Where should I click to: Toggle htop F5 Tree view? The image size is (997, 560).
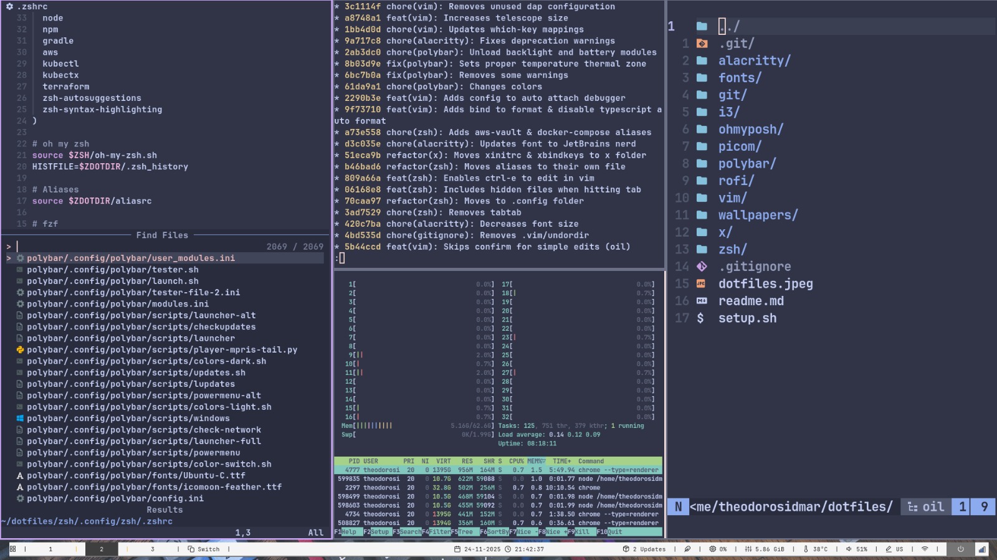[465, 531]
